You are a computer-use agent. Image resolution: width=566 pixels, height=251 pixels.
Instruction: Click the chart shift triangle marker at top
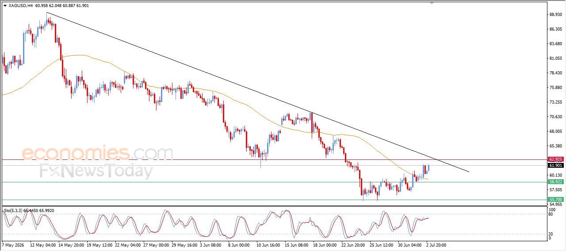[x=432, y=3]
